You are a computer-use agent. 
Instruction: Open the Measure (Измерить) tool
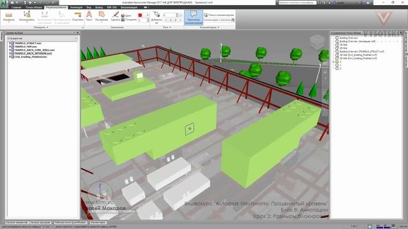(9, 17)
